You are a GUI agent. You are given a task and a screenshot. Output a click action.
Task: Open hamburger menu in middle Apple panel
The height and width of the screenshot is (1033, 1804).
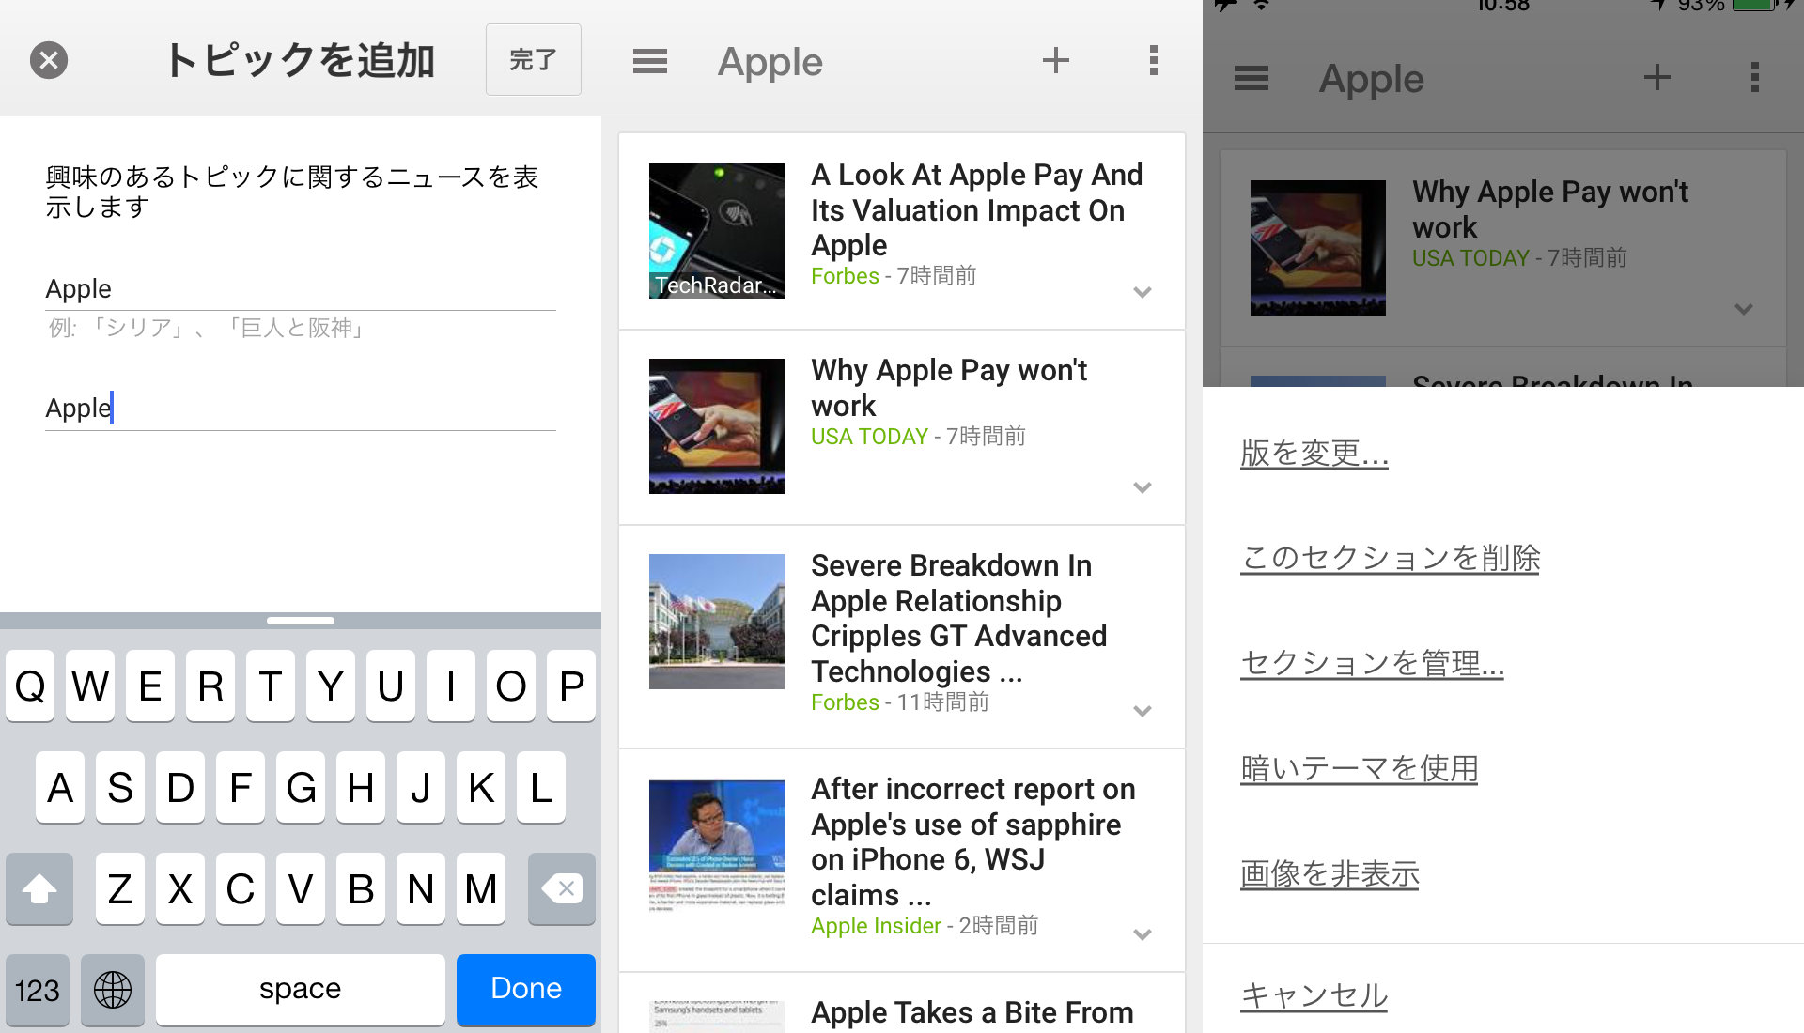pos(650,62)
